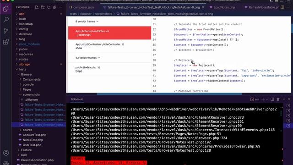The height and width of the screenshot is (165, 293).
Task: Expand the routes folder
Action: tap(23, 59)
